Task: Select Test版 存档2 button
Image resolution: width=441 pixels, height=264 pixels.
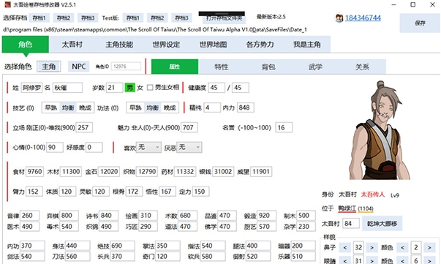Action: pyautogui.click(x=157, y=18)
